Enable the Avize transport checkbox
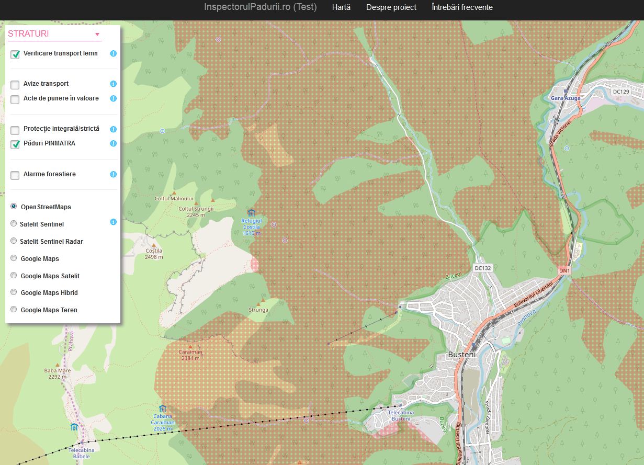 15,85
